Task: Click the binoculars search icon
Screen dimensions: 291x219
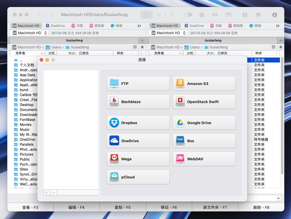Action: (x=229, y=15)
